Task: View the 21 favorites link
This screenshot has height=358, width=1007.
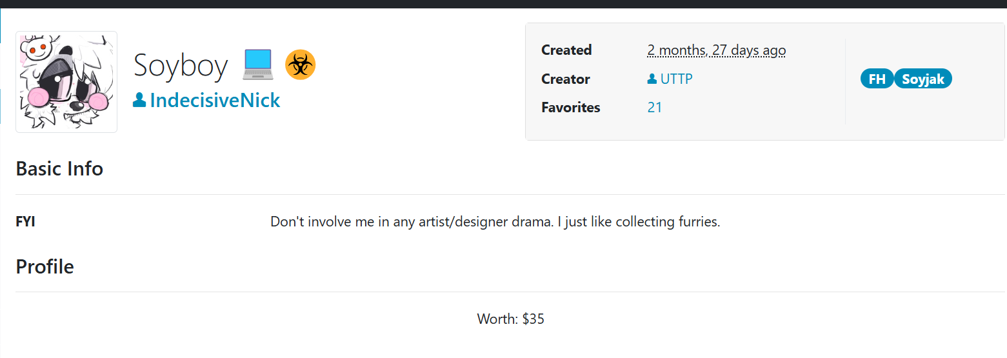Action: pyautogui.click(x=655, y=107)
